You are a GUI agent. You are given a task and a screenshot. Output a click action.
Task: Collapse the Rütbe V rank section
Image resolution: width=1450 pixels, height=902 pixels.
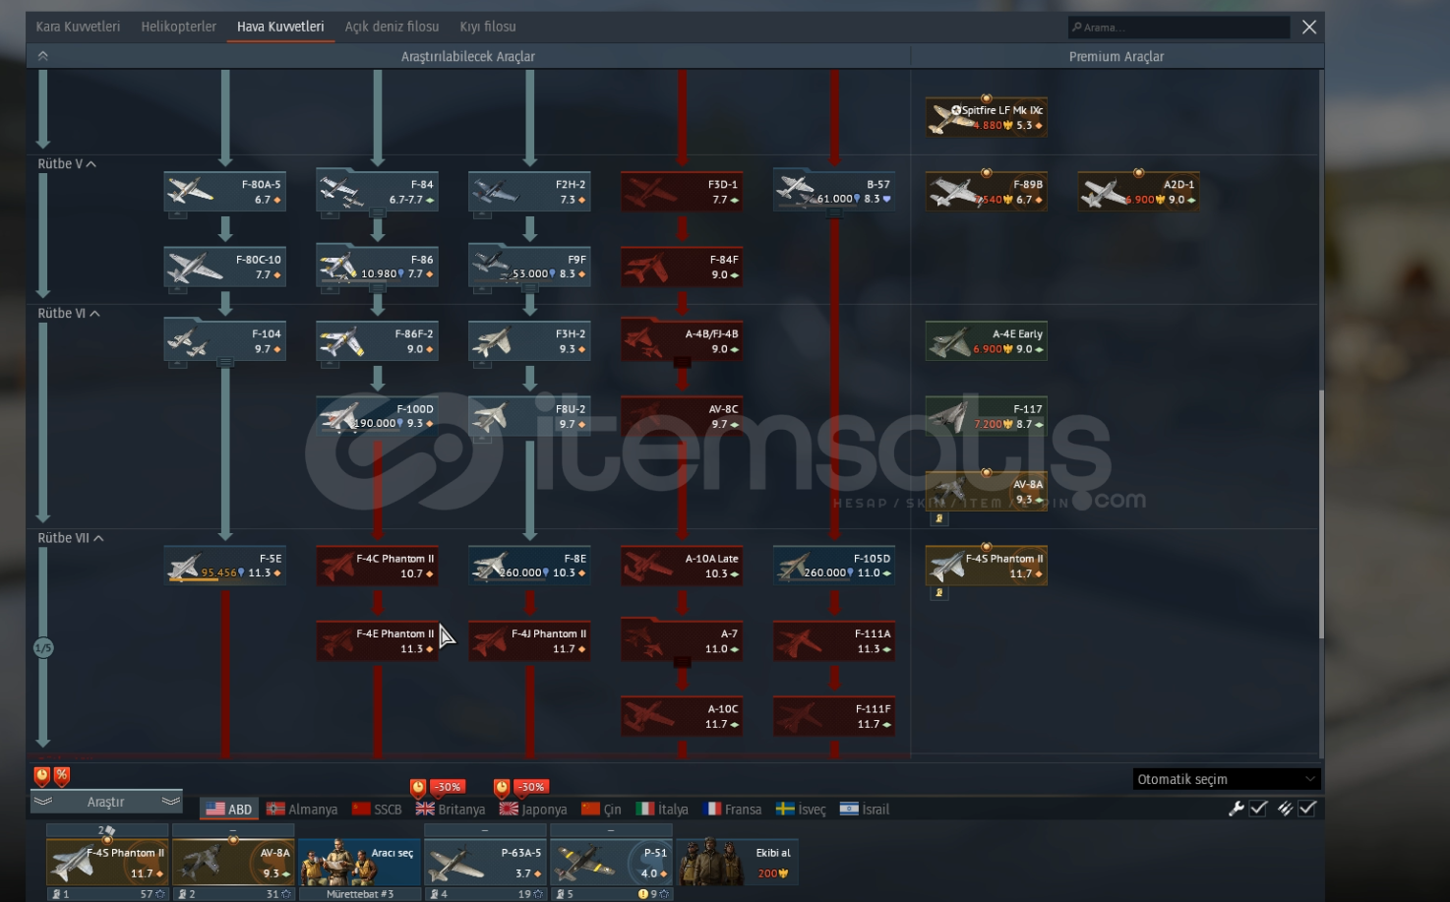[67, 164]
